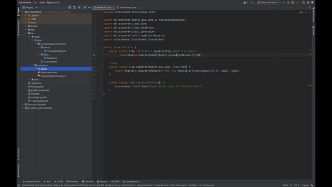This screenshot has width=332, height=187.
Task: Open the user account icon menu
Action: pos(245,3)
